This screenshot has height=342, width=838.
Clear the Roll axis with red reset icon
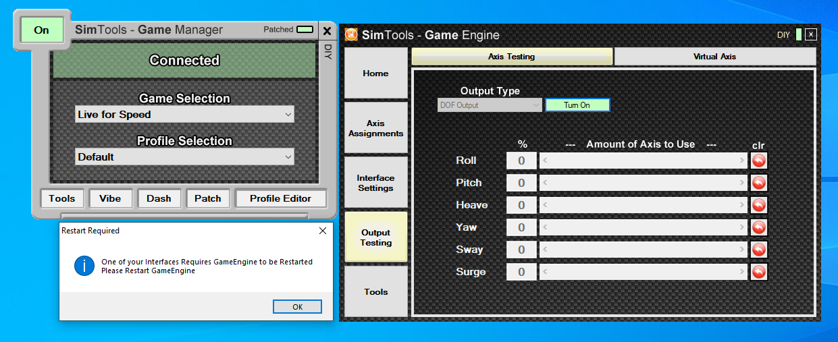(x=759, y=161)
